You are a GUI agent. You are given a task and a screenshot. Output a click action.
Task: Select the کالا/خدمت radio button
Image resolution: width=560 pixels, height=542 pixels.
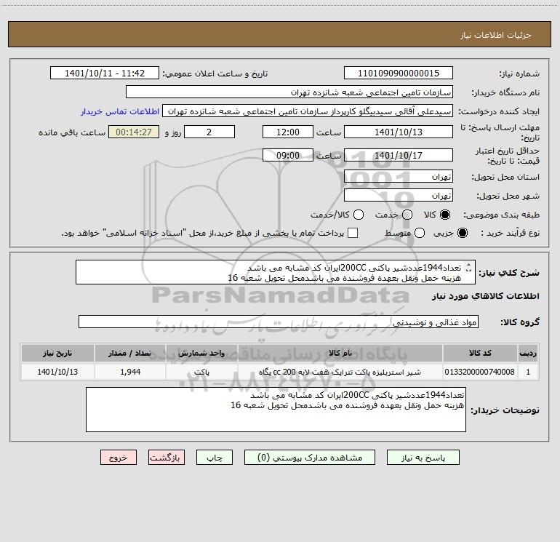pyautogui.click(x=359, y=215)
